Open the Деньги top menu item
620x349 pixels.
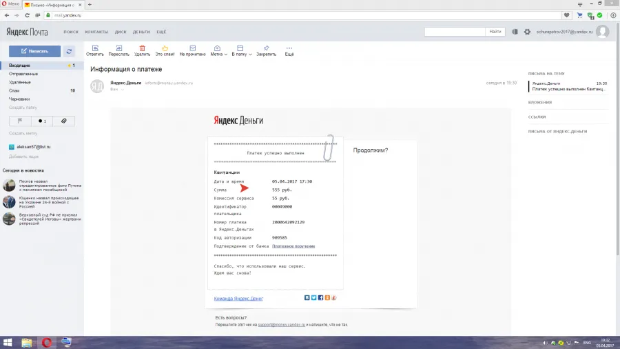141,32
